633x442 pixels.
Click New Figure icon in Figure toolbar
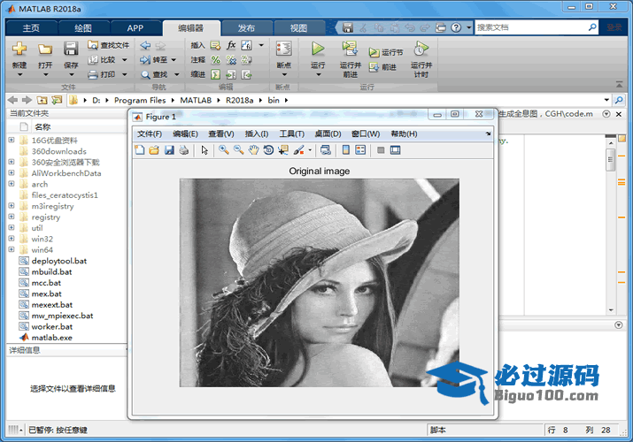pos(140,150)
